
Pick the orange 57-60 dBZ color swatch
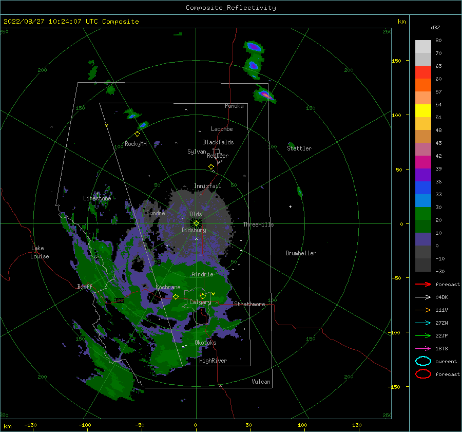[423, 85]
